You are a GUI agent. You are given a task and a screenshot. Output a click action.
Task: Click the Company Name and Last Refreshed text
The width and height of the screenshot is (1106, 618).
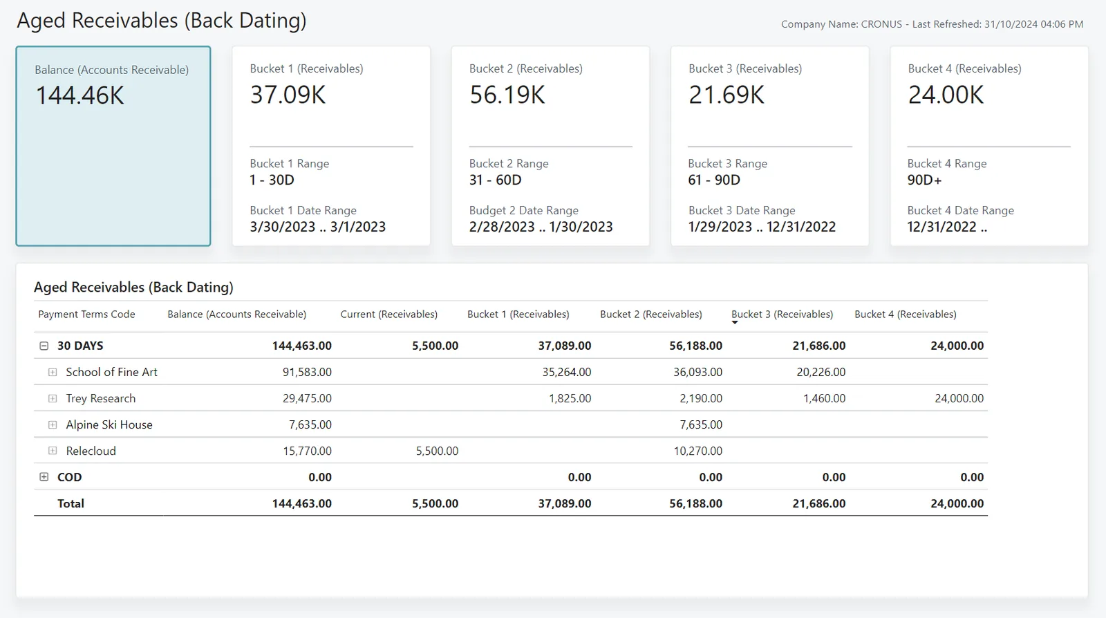932,24
